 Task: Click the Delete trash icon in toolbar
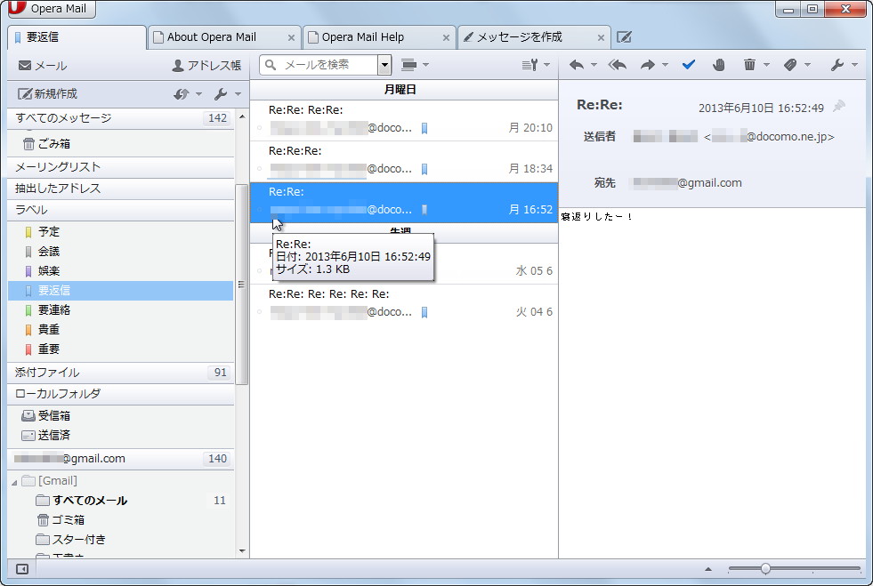[x=749, y=65]
